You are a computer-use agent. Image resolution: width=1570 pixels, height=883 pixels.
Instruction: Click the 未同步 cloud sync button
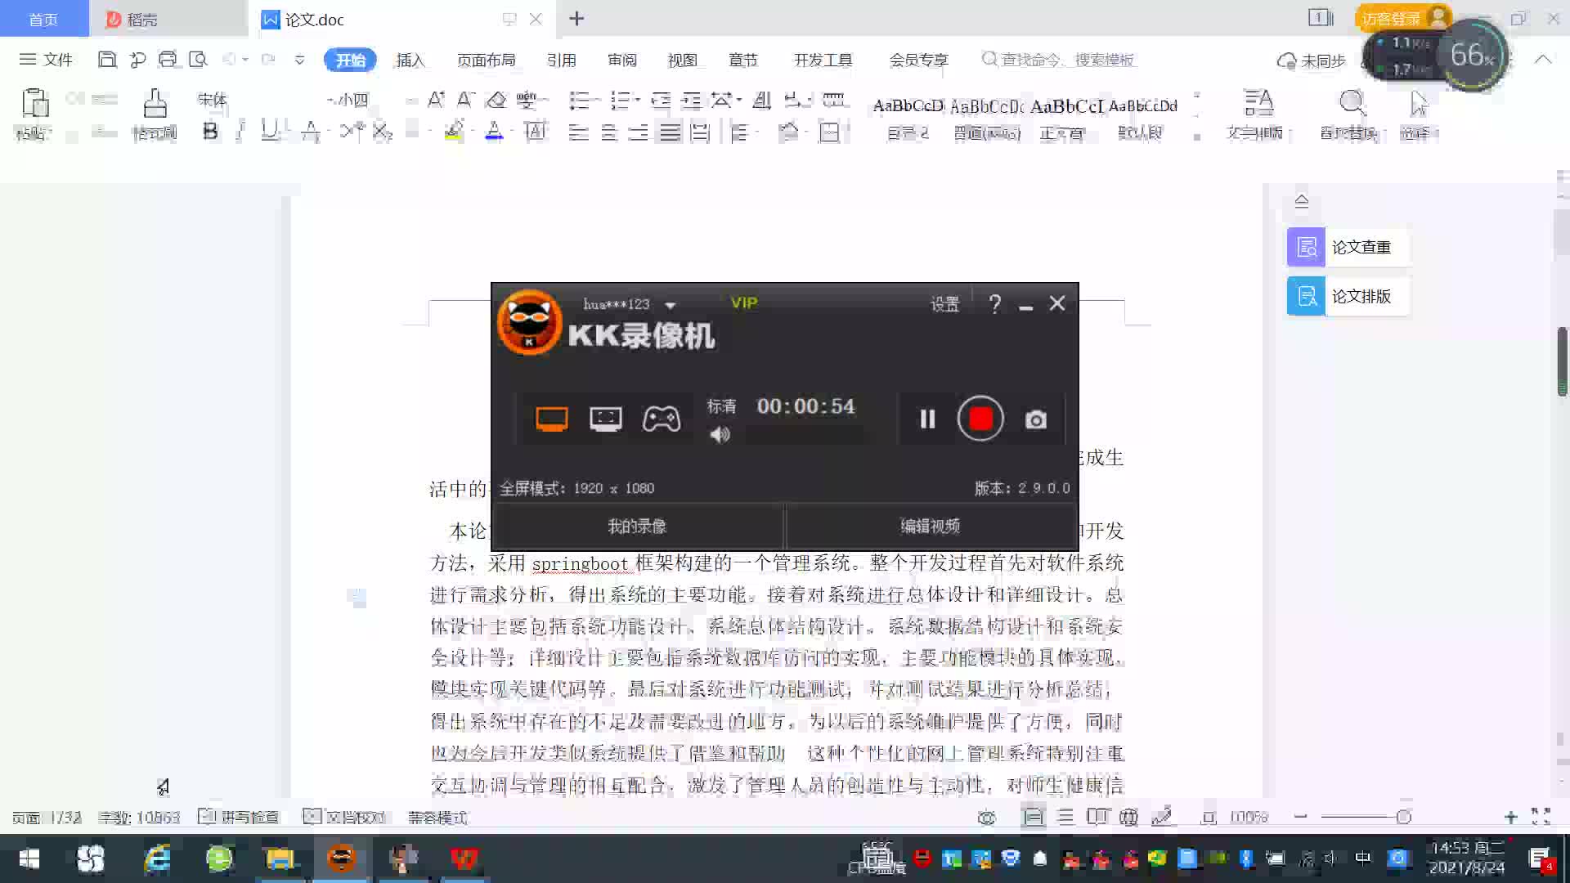1312,61
